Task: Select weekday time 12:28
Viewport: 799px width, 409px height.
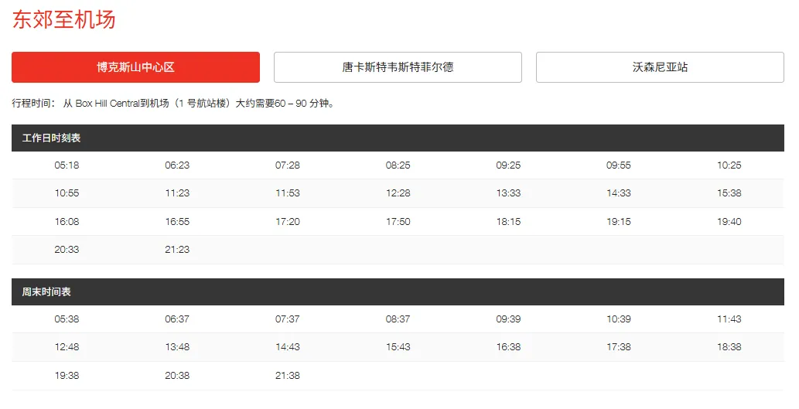Action: [398, 193]
